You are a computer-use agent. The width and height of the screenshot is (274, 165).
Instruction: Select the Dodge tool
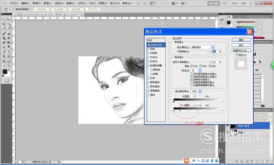(x=9, y=47)
